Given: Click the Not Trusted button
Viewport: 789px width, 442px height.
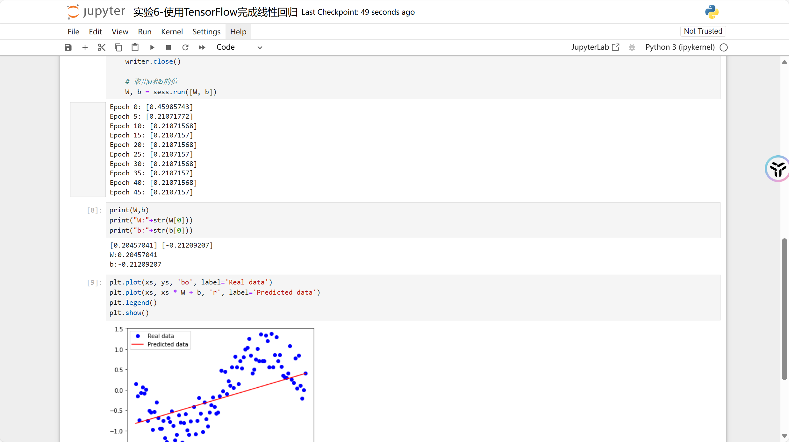Looking at the screenshot, I should click(x=703, y=31).
